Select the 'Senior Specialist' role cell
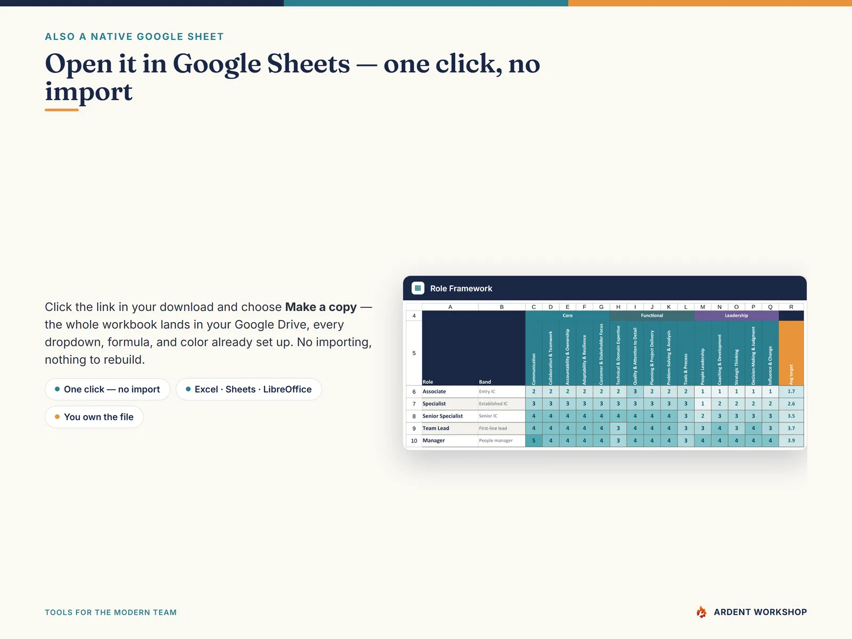Image resolution: width=852 pixels, height=639 pixels. tap(450, 416)
